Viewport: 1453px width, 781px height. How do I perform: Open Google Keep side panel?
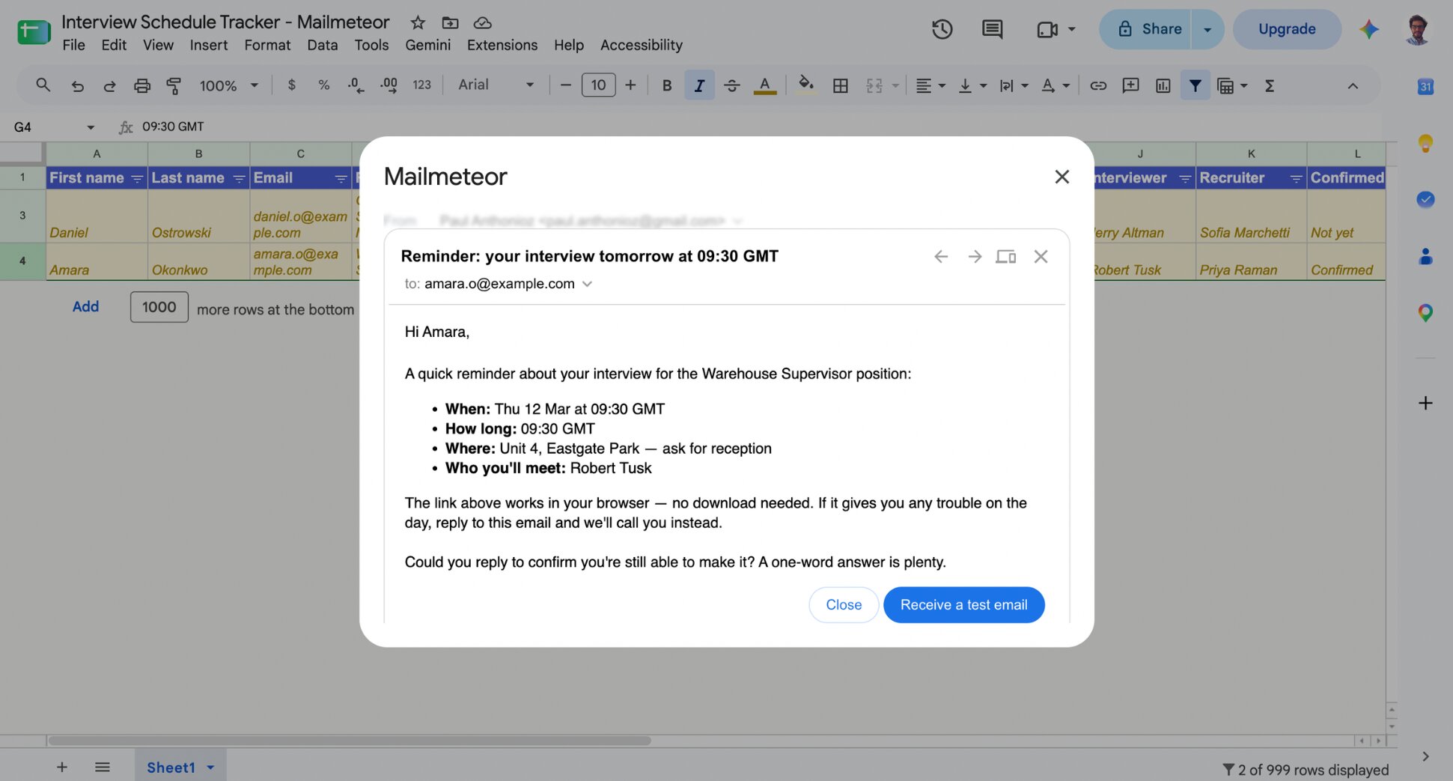(1425, 143)
